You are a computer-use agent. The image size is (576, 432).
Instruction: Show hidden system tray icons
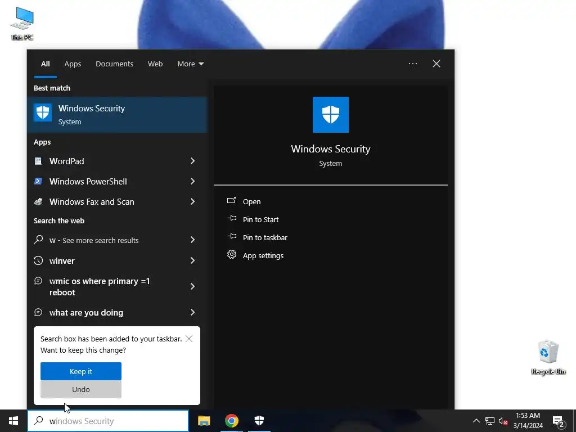tap(476, 421)
